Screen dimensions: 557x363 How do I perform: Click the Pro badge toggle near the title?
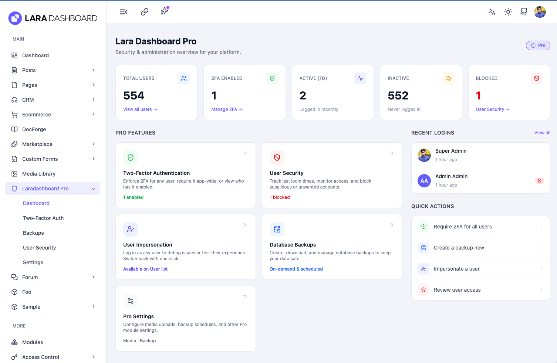click(x=538, y=45)
